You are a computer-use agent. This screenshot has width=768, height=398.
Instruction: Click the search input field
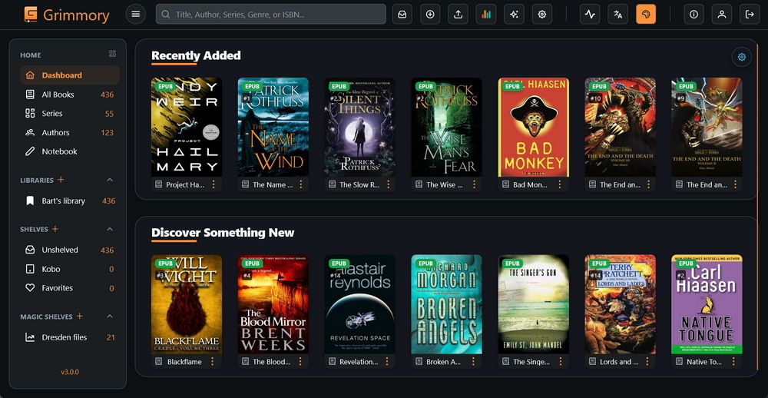271,14
